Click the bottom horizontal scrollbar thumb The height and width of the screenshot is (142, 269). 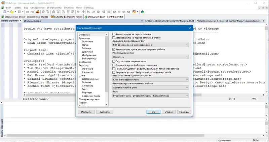pyautogui.click(x=105, y=135)
